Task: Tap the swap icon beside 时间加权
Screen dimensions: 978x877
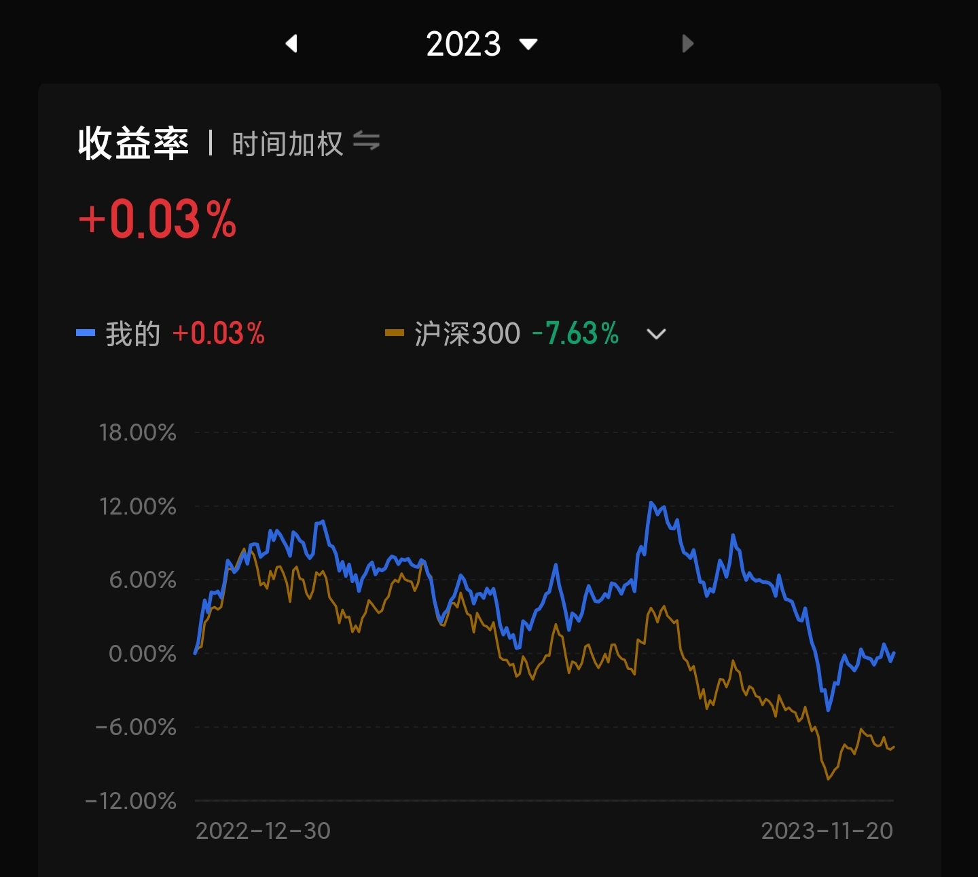Action: (x=366, y=142)
